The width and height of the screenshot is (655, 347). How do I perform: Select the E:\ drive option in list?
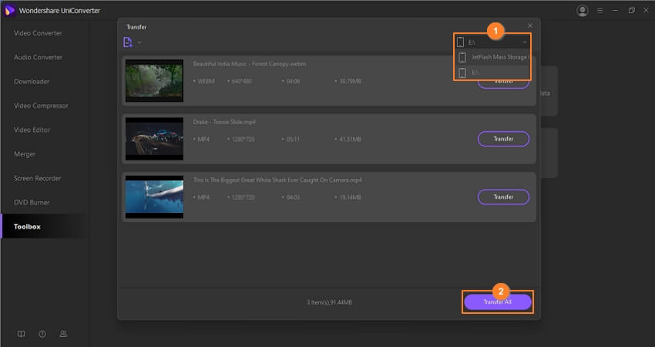(492, 72)
